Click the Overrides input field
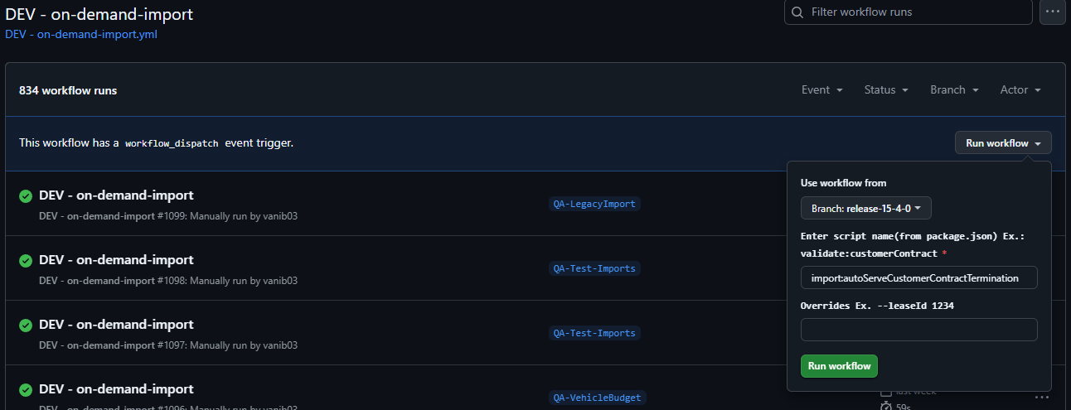 click(x=918, y=330)
